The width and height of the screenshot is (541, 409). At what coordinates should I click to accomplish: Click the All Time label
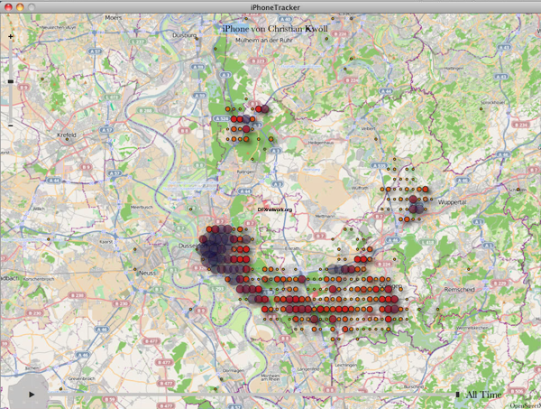coord(483,395)
